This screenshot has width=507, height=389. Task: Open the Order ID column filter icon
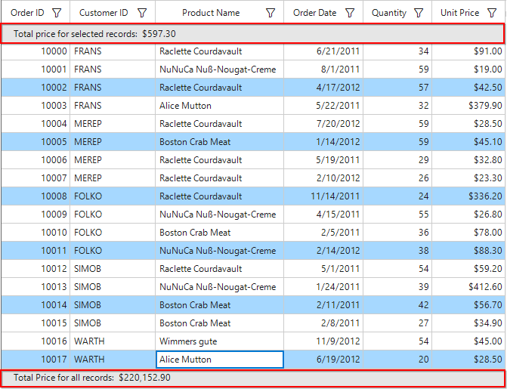(x=57, y=13)
